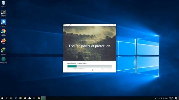The image size is (179, 100).
Task: Click the Kaspersky logo in title bar
Action: [x=64, y=25]
